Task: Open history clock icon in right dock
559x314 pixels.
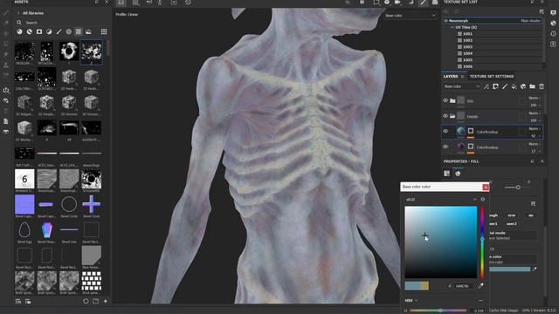Action: pos(553,33)
